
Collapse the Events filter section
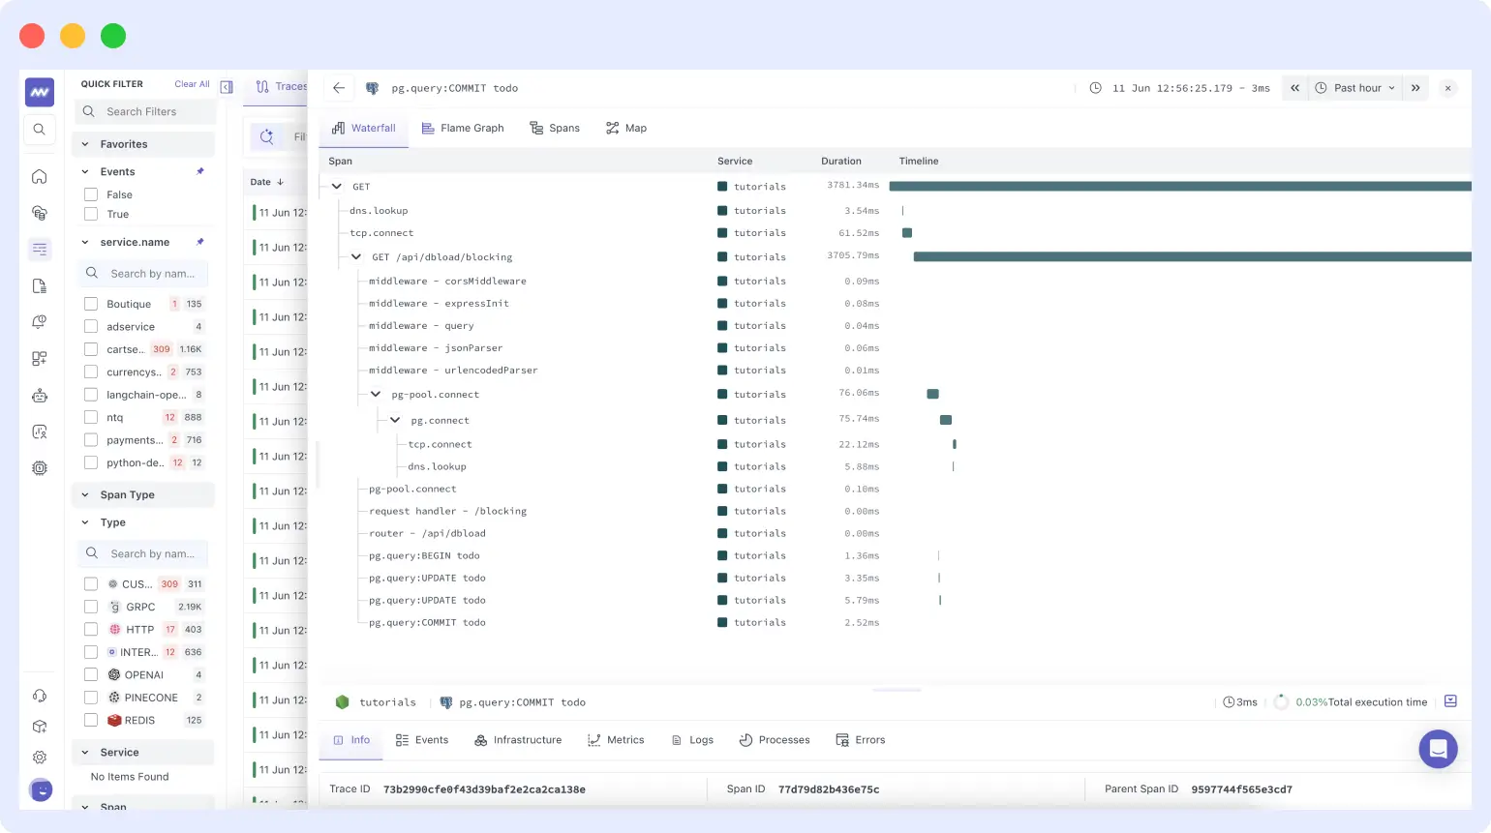(85, 171)
